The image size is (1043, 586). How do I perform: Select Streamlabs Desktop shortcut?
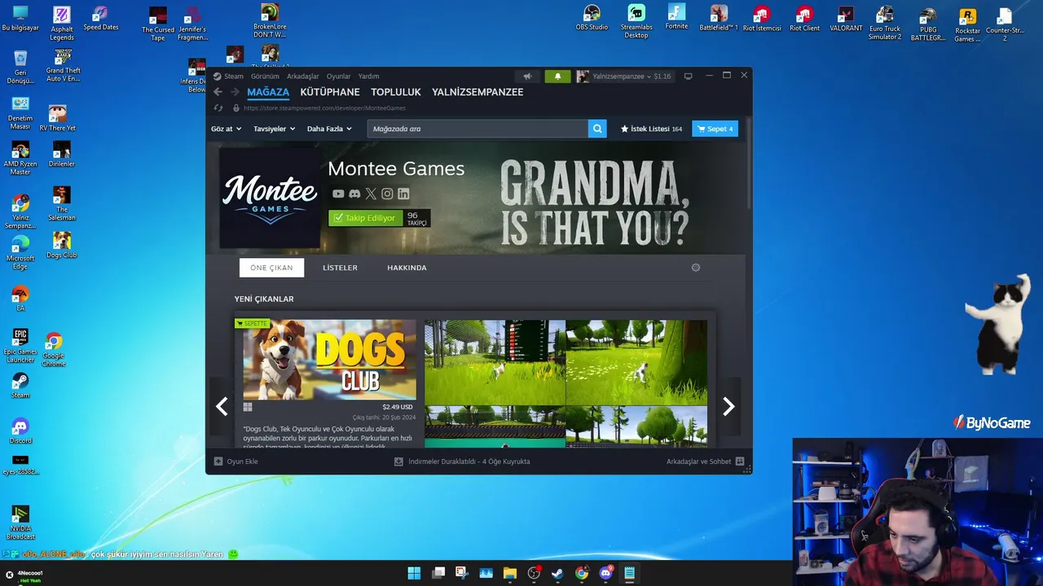click(x=636, y=21)
